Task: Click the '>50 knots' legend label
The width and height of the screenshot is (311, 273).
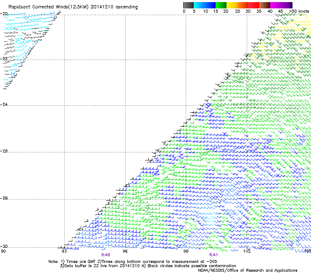Action: [299, 11]
